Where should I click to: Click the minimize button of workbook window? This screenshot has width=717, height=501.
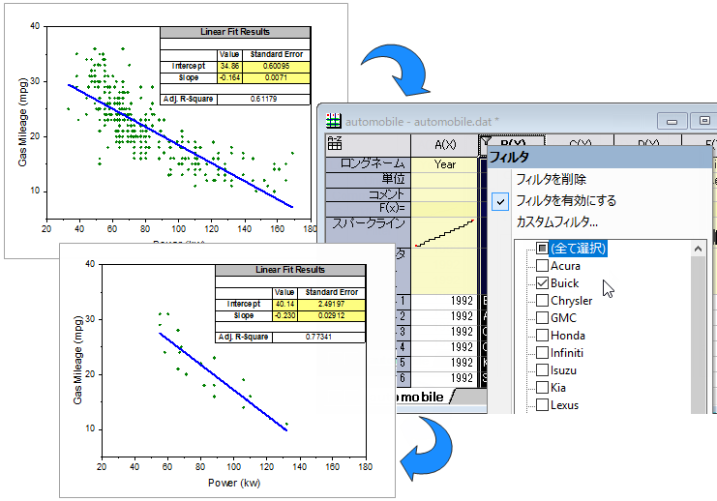tap(672, 121)
